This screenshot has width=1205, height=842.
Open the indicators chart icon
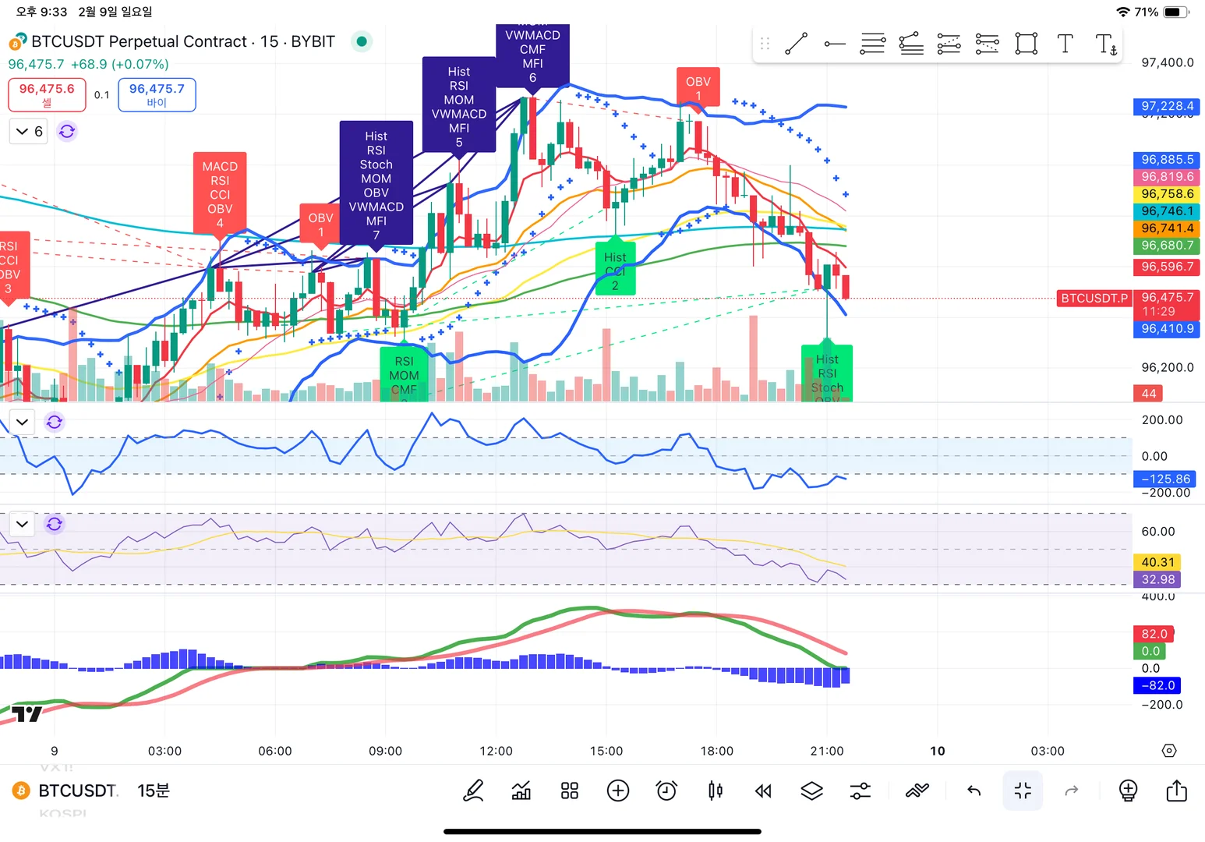click(521, 791)
